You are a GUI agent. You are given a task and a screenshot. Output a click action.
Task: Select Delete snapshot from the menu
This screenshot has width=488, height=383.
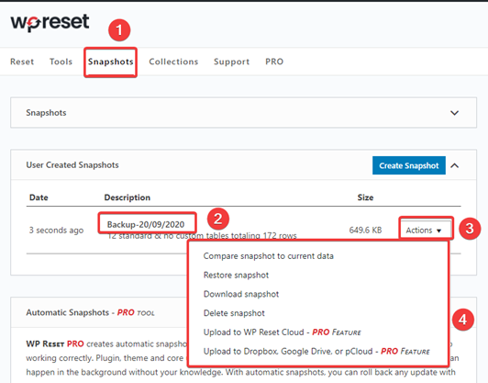(234, 313)
